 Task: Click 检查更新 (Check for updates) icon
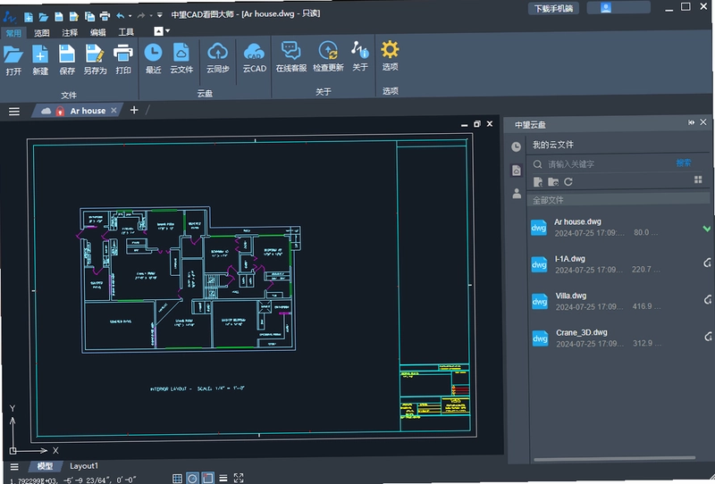tap(328, 50)
